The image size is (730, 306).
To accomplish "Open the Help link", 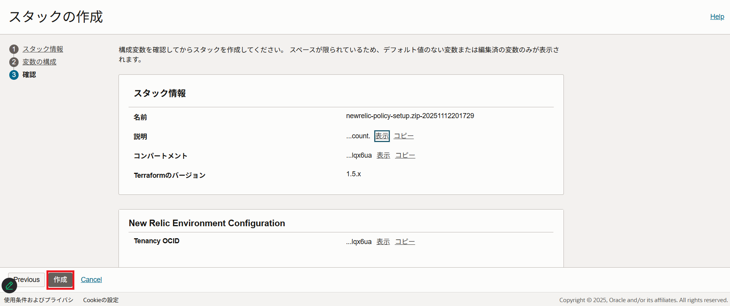I will [717, 17].
